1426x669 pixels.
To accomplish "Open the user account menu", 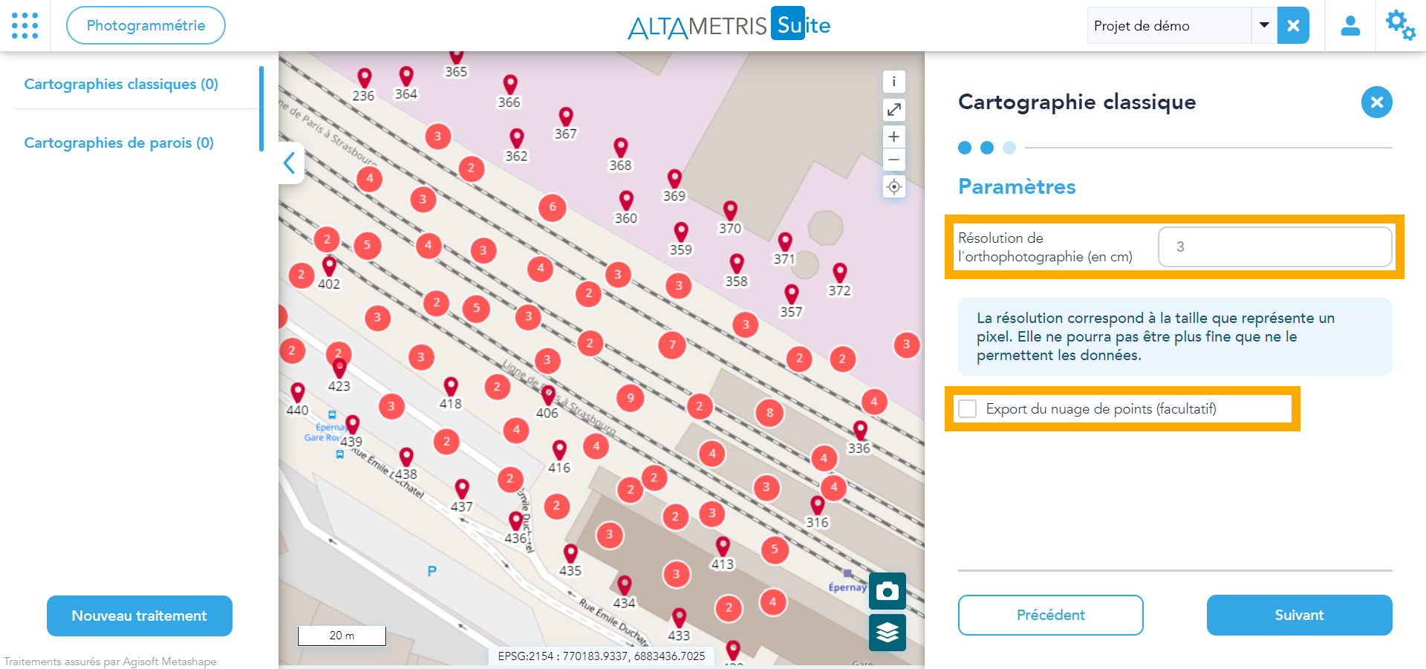I will click(1350, 26).
